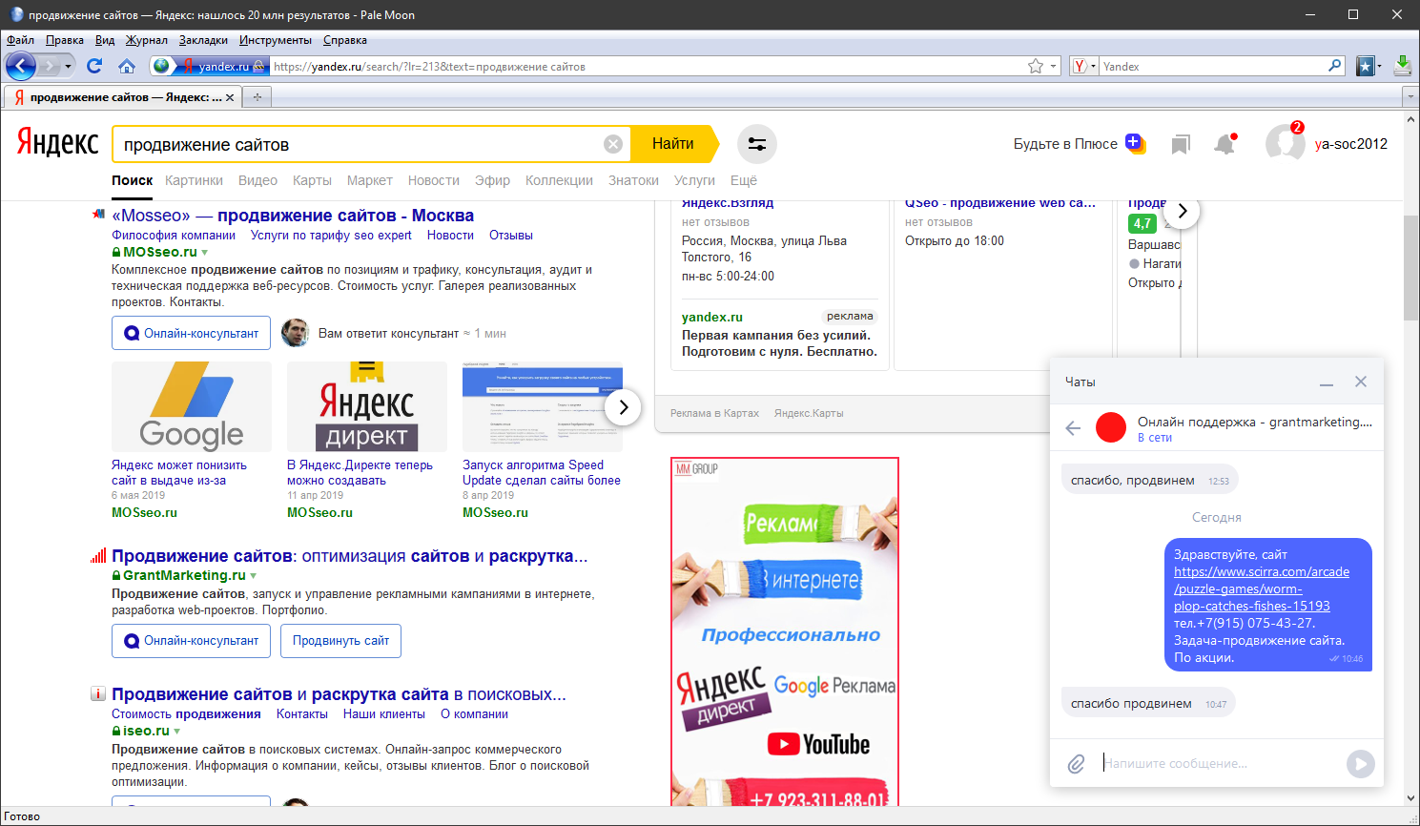The height and width of the screenshot is (826, 1420).
Task: Open the Будьте в Плюсе link
Action: pos(1065,144)
